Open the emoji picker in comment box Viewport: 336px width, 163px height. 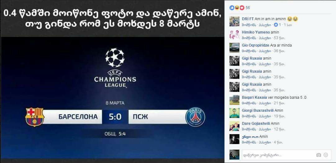[x=326, y=155]
